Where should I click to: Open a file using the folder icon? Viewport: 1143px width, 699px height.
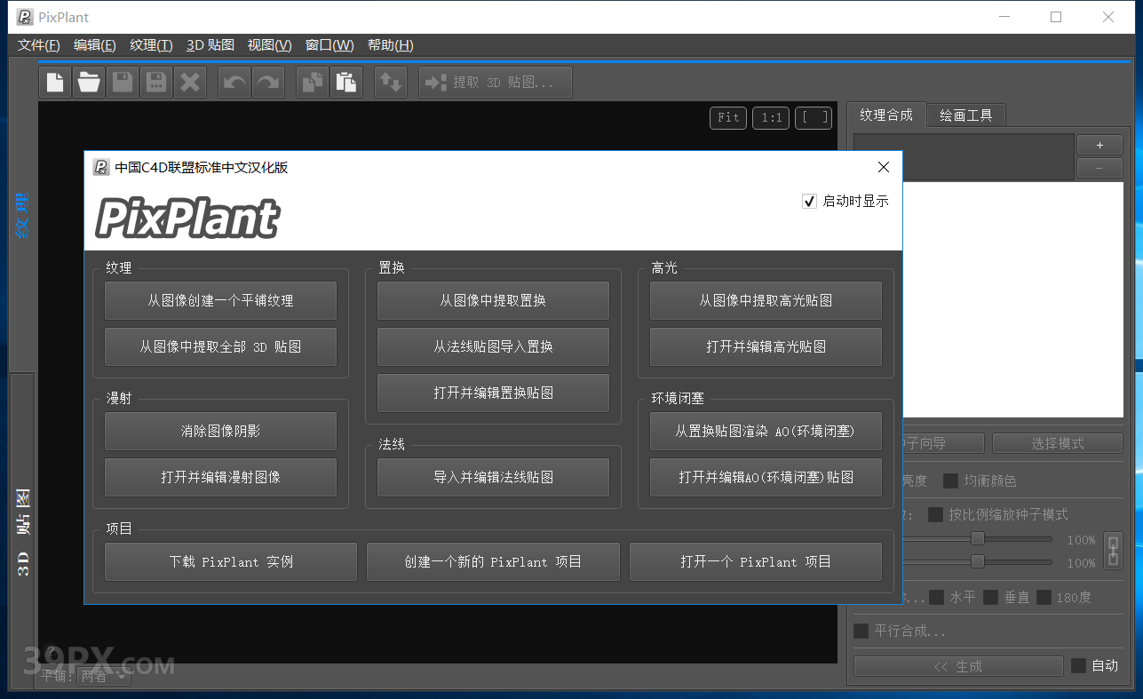[89, 83]
